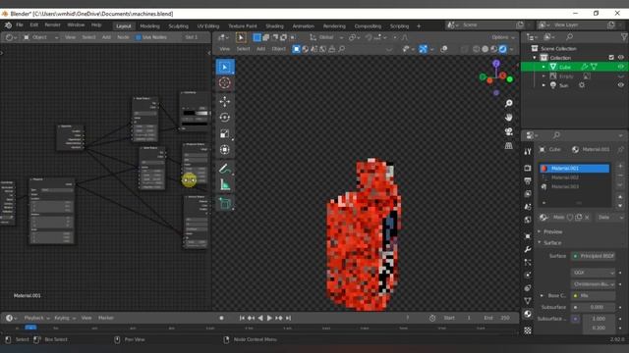
Task: Click the Subsurface Color swatch
Action: [x=575, y=319]
